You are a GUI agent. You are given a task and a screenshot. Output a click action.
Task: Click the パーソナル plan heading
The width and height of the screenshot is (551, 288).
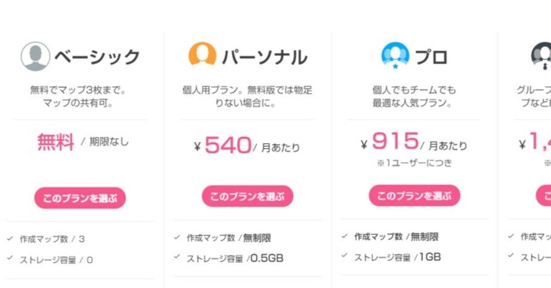pyautogui.click(x=264, y=57)
